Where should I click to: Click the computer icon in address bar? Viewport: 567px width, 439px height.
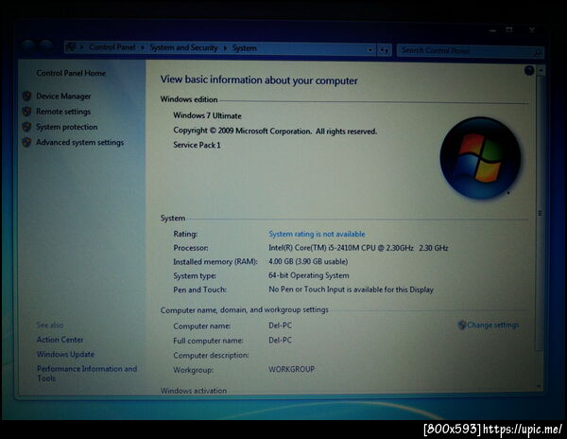[71, 46]
